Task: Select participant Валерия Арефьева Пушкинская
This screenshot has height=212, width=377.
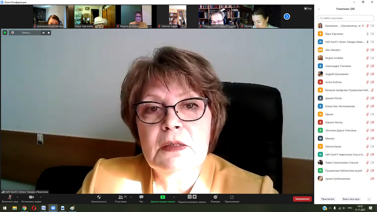Action: [x=345, y=90]
